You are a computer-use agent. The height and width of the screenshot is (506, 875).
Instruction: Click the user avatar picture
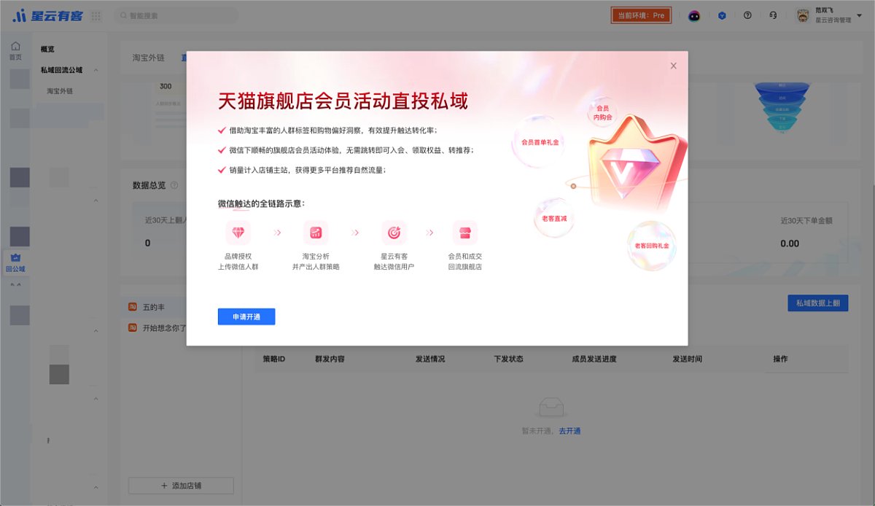(803, 15)
